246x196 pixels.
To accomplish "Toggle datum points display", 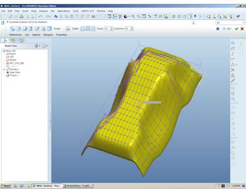I will [219, 16].
